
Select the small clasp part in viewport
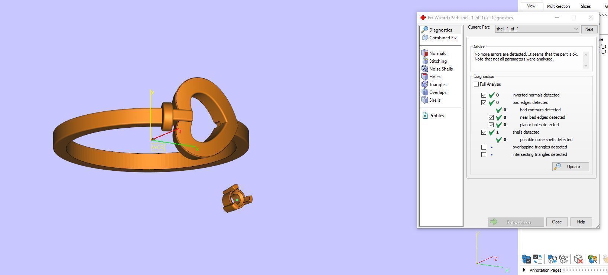pyautogui.click(x=237, y=199)
